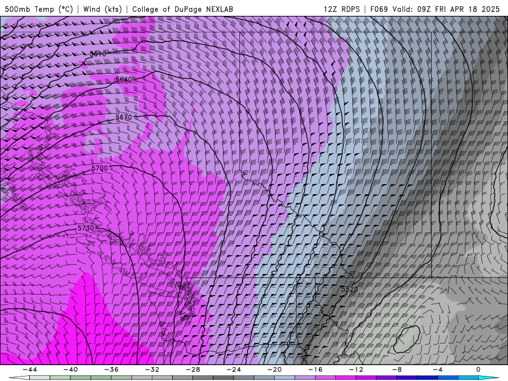508x381 pixels.
Task: Click the 'Valid: 09Z FRI APR 18 2025' text
Action: pos(446,9)
